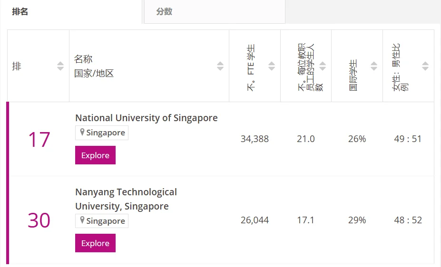Click Explore button for National University of Singapore
The height and width of the screenshot is (267, 441).
[x=95, y=155]
